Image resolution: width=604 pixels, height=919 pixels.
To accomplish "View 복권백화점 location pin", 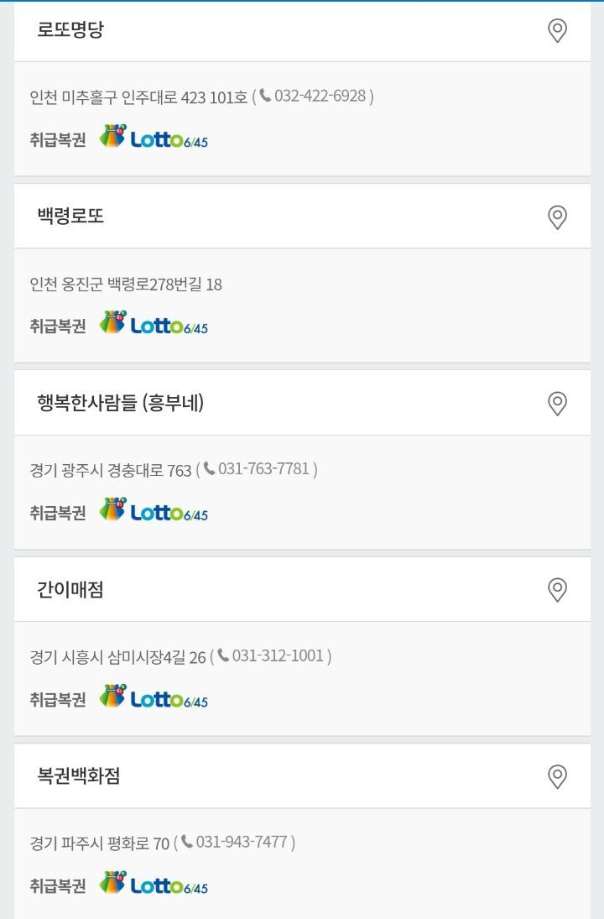I will (x=557, y=776).
